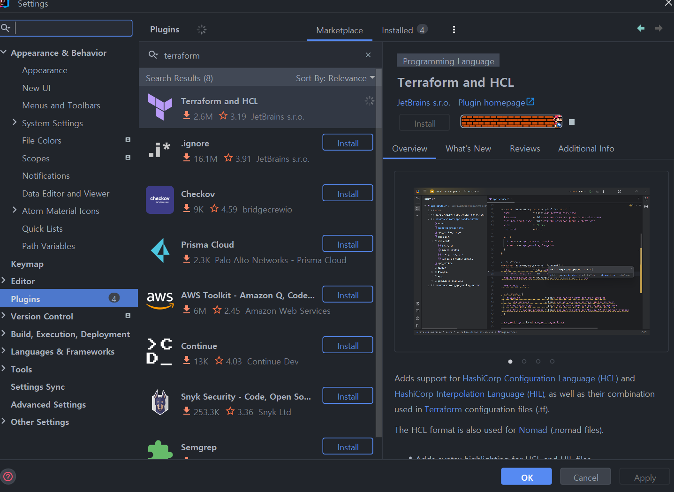
Task: Install the Prisma Cloud plugin
Action: tap(348, 244)
